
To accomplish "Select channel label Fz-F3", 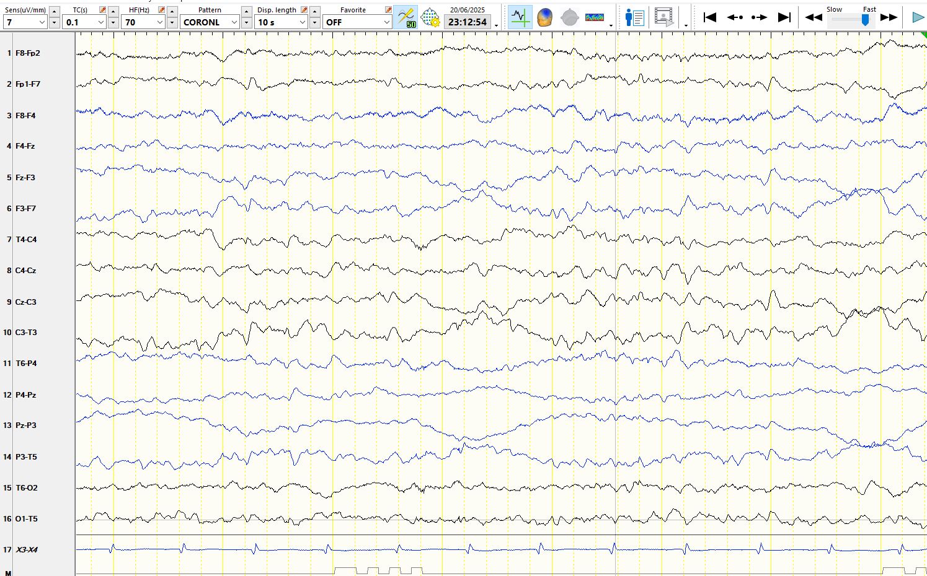I will coord(25,178).
